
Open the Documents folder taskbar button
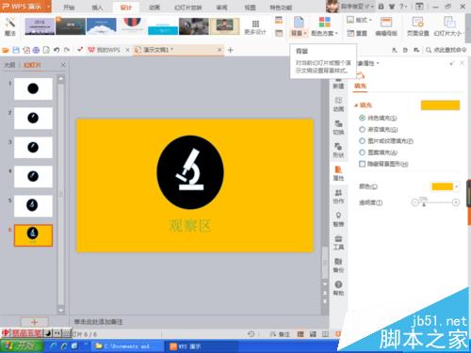[x=127, y=346]
